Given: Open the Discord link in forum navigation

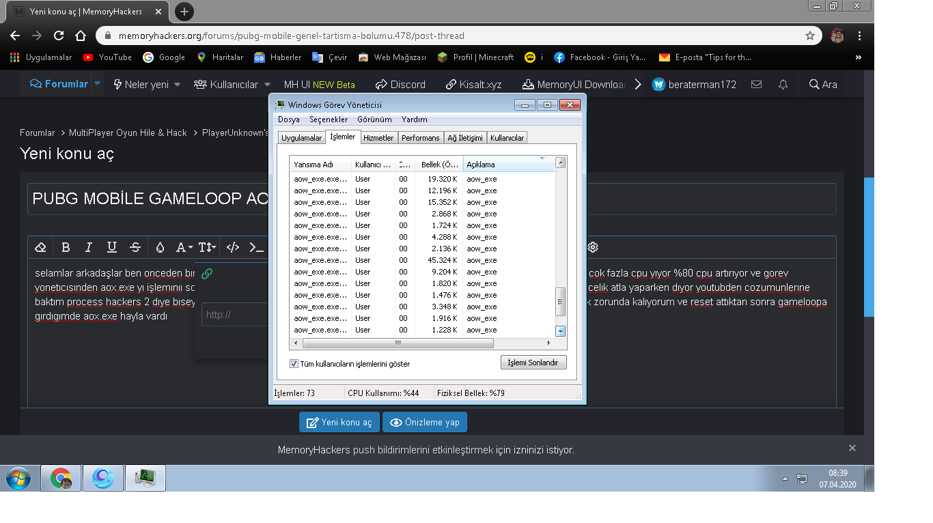Looking at the screenshot, I should 401,85.
